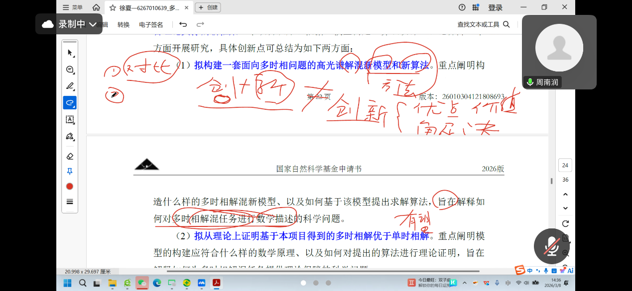The width and height of the screenshot is (632, 291).
Task: Select the arrow selection tool
Action: click(x=70, y=53)
